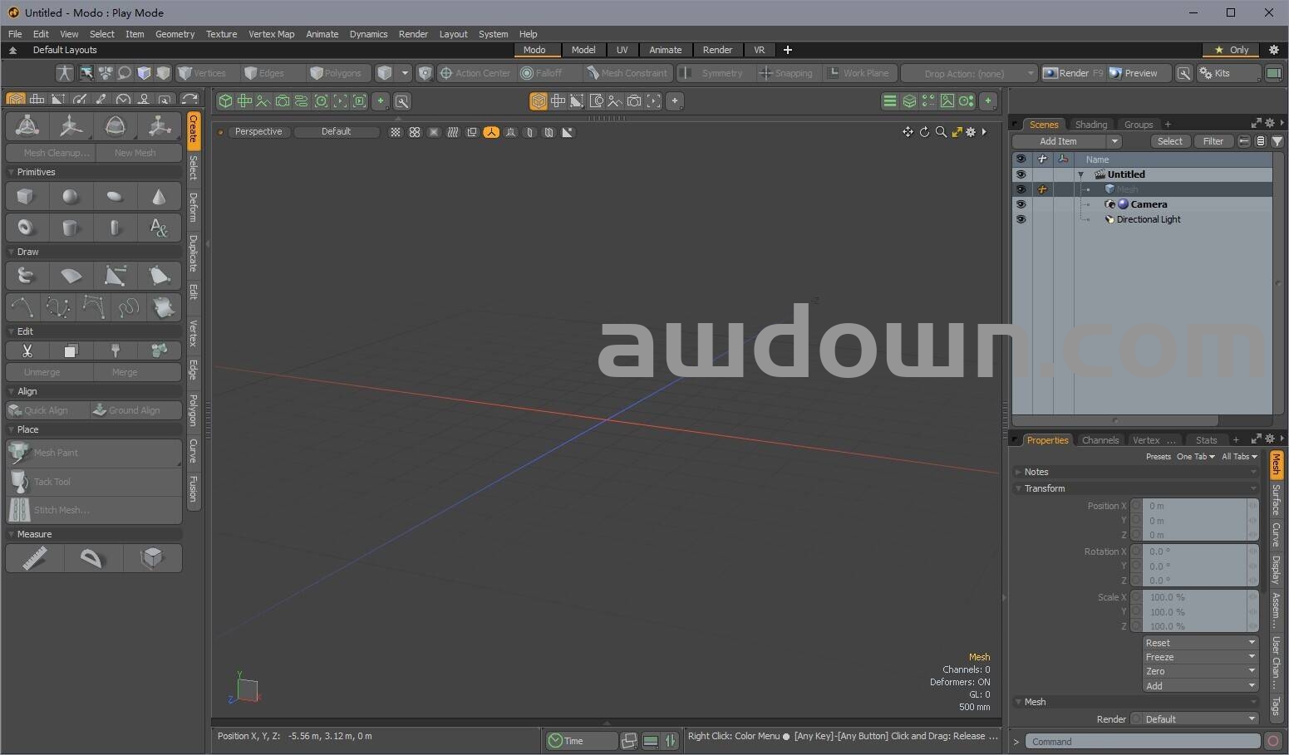Collapse the Untitled scene tree
The image size is (1289, 755).
point(1081,175)
